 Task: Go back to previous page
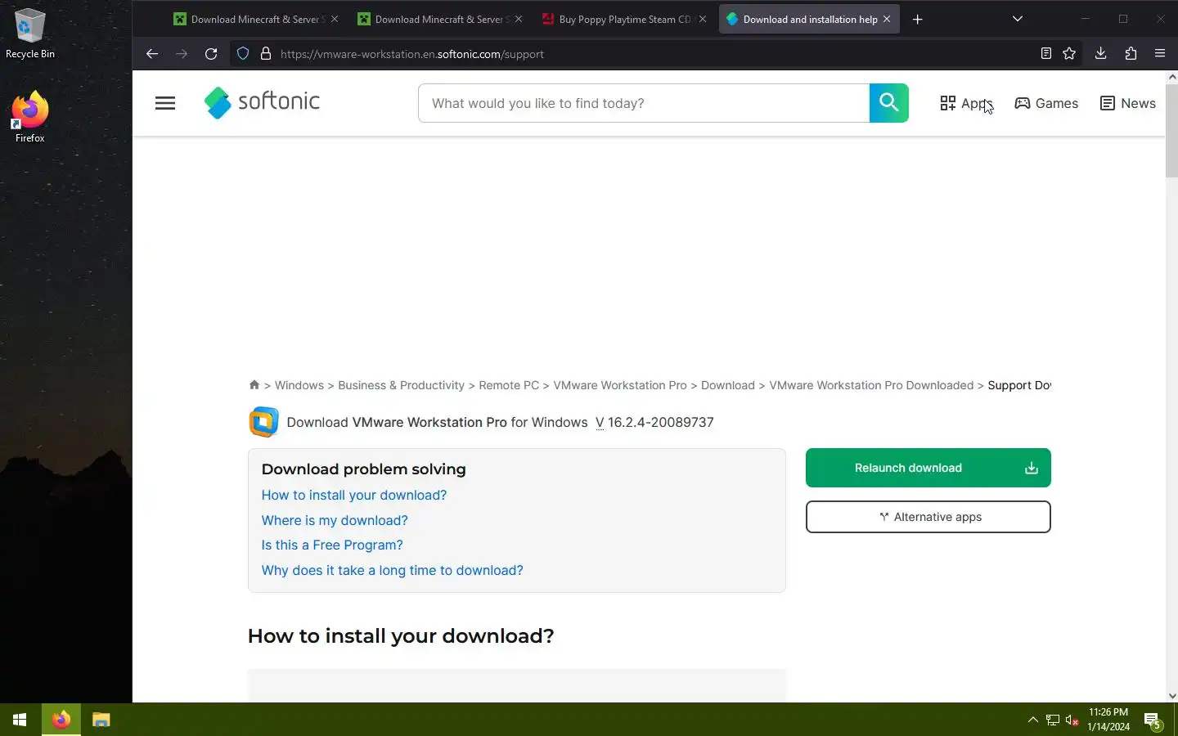152,54
